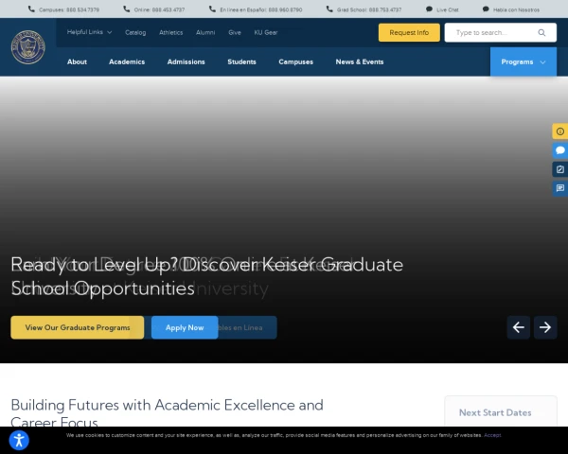The width and height of the screenshot is (568, 454).
Task: Click the Ready to Level Up hero headline
Action: 206,276
